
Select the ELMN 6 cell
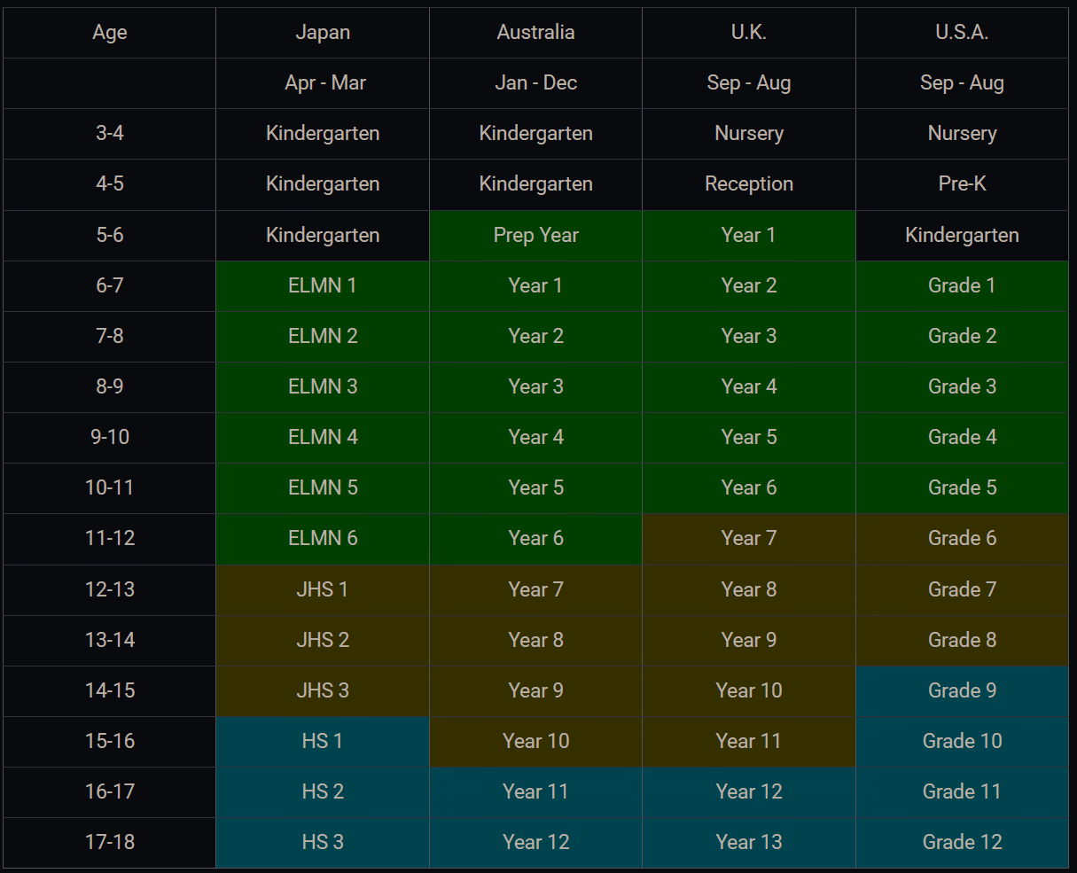pos(323,539)
